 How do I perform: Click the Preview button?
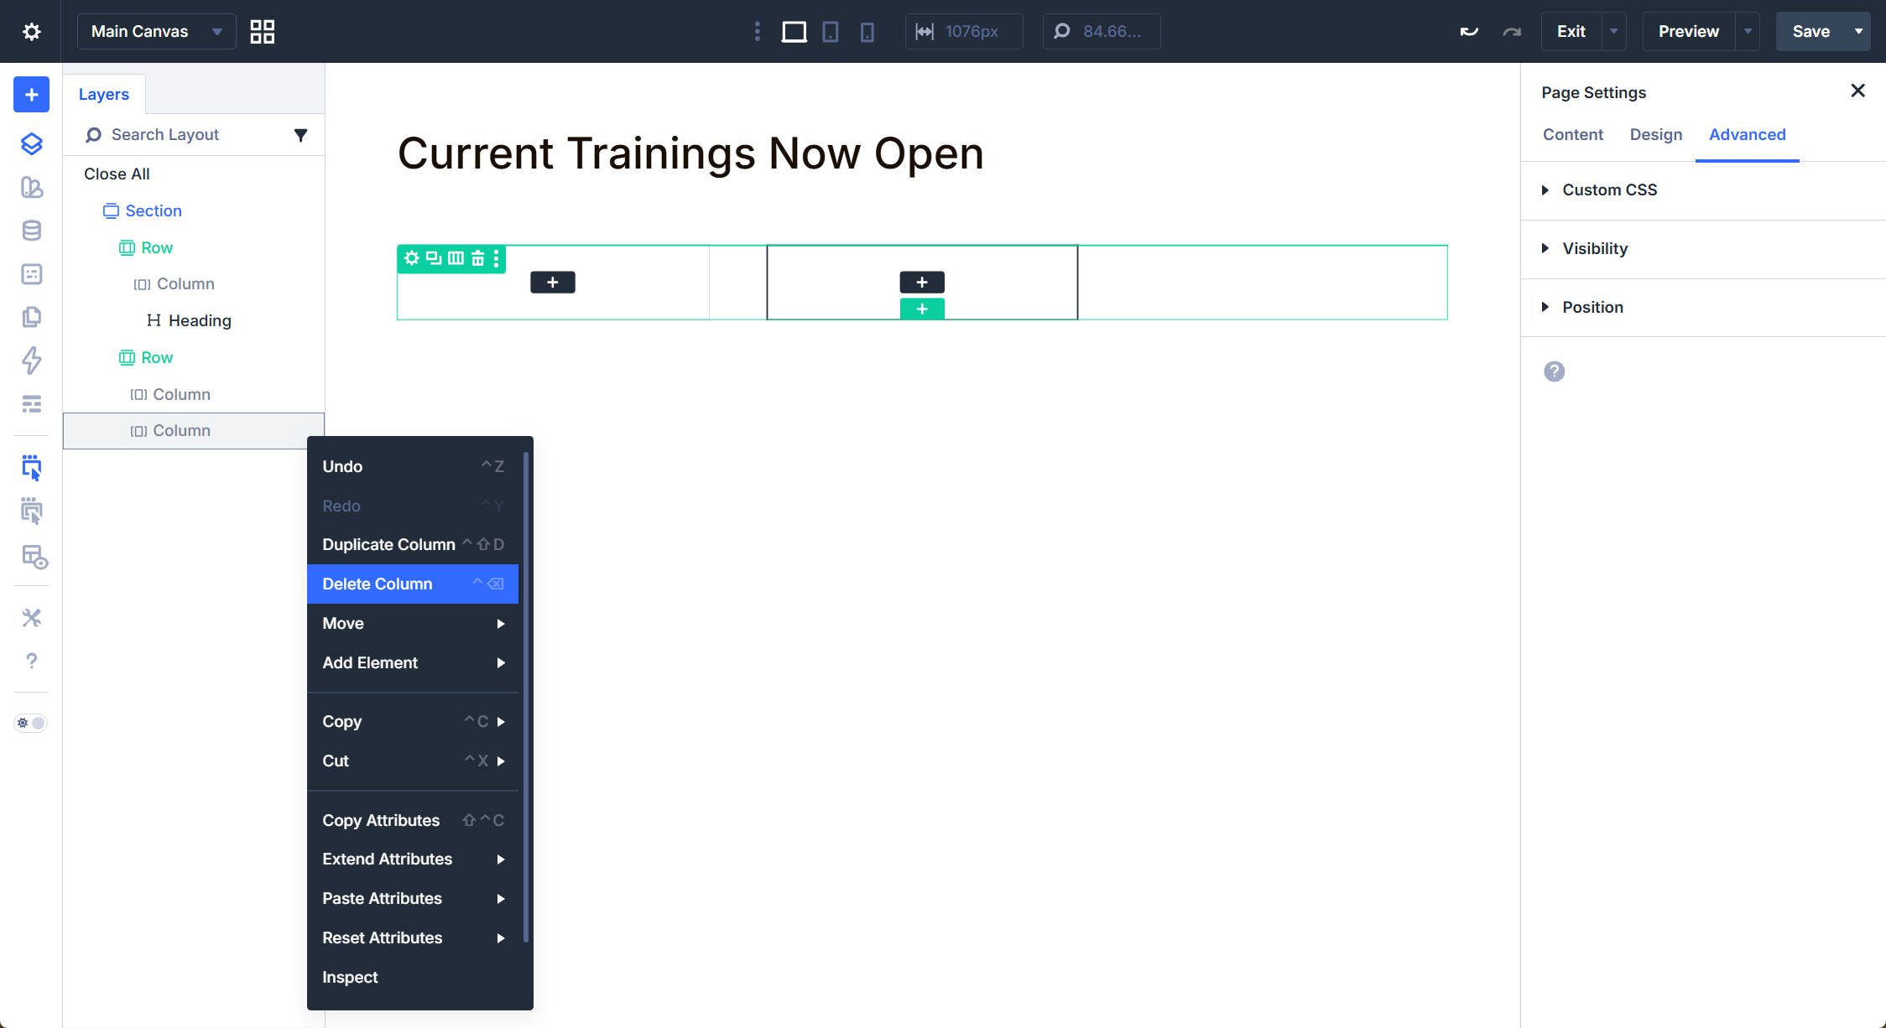(x=1688, y=32)
